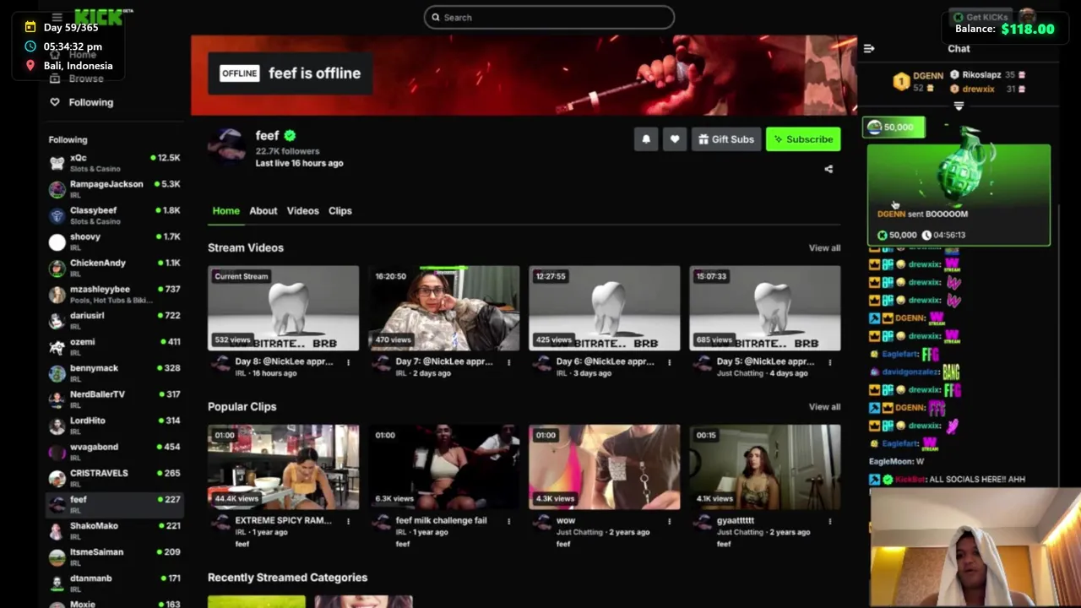The height and width of the screenshot is (608, 1081).
Task: Click the Subscribe button
Action: coord(803,139)
